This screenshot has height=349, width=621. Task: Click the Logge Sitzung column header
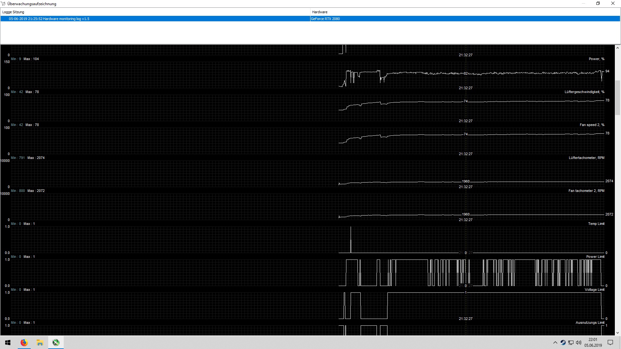point(13,12)
